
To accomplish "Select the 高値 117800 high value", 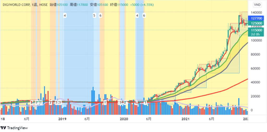I will [79, 5].
